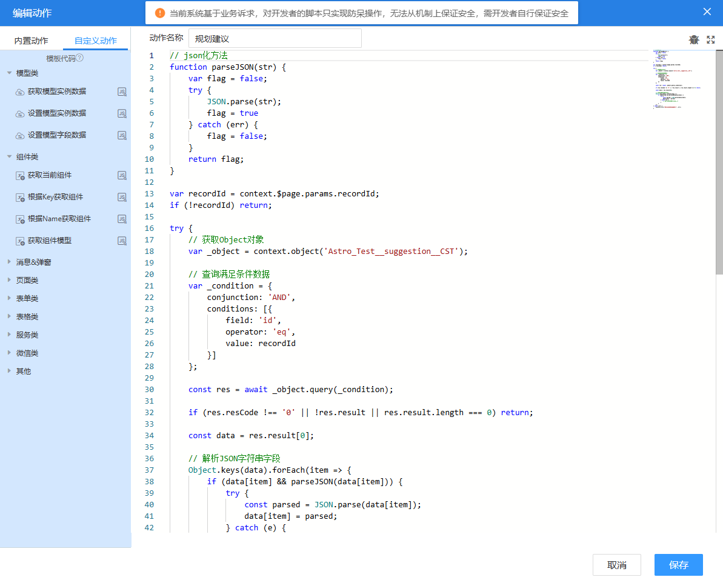This screenshot has height=580, width=723.
Task: Insert JS snippet for 获取模型实例数据
Action: pos(122,92)
